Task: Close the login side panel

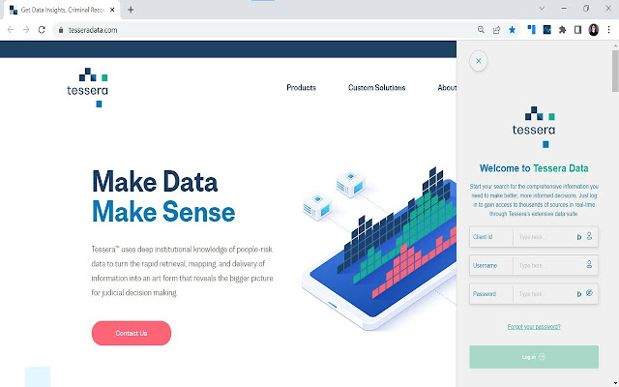Action: (478, 61)
